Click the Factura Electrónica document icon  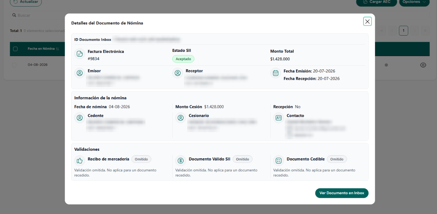coord(79,54)
